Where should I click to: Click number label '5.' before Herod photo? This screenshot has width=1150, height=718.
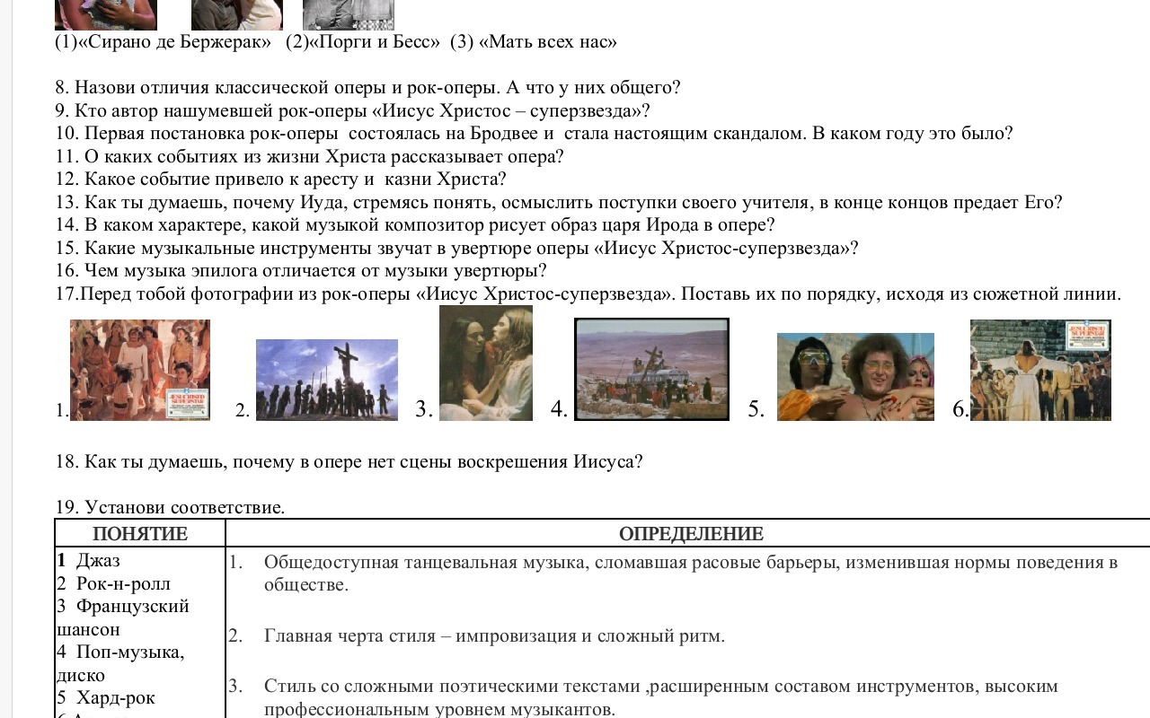click(756, 409)
